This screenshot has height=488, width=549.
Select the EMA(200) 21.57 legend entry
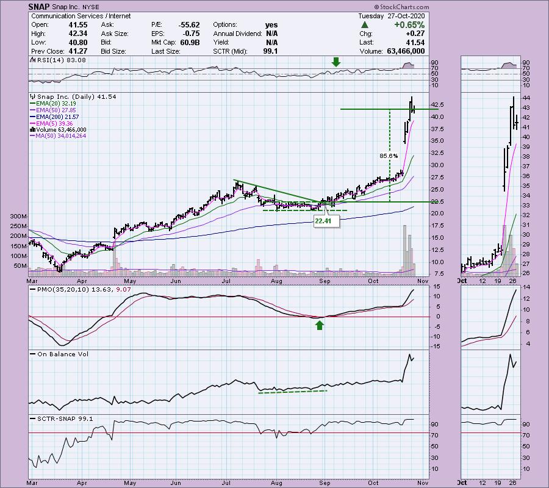pos(55,117)
